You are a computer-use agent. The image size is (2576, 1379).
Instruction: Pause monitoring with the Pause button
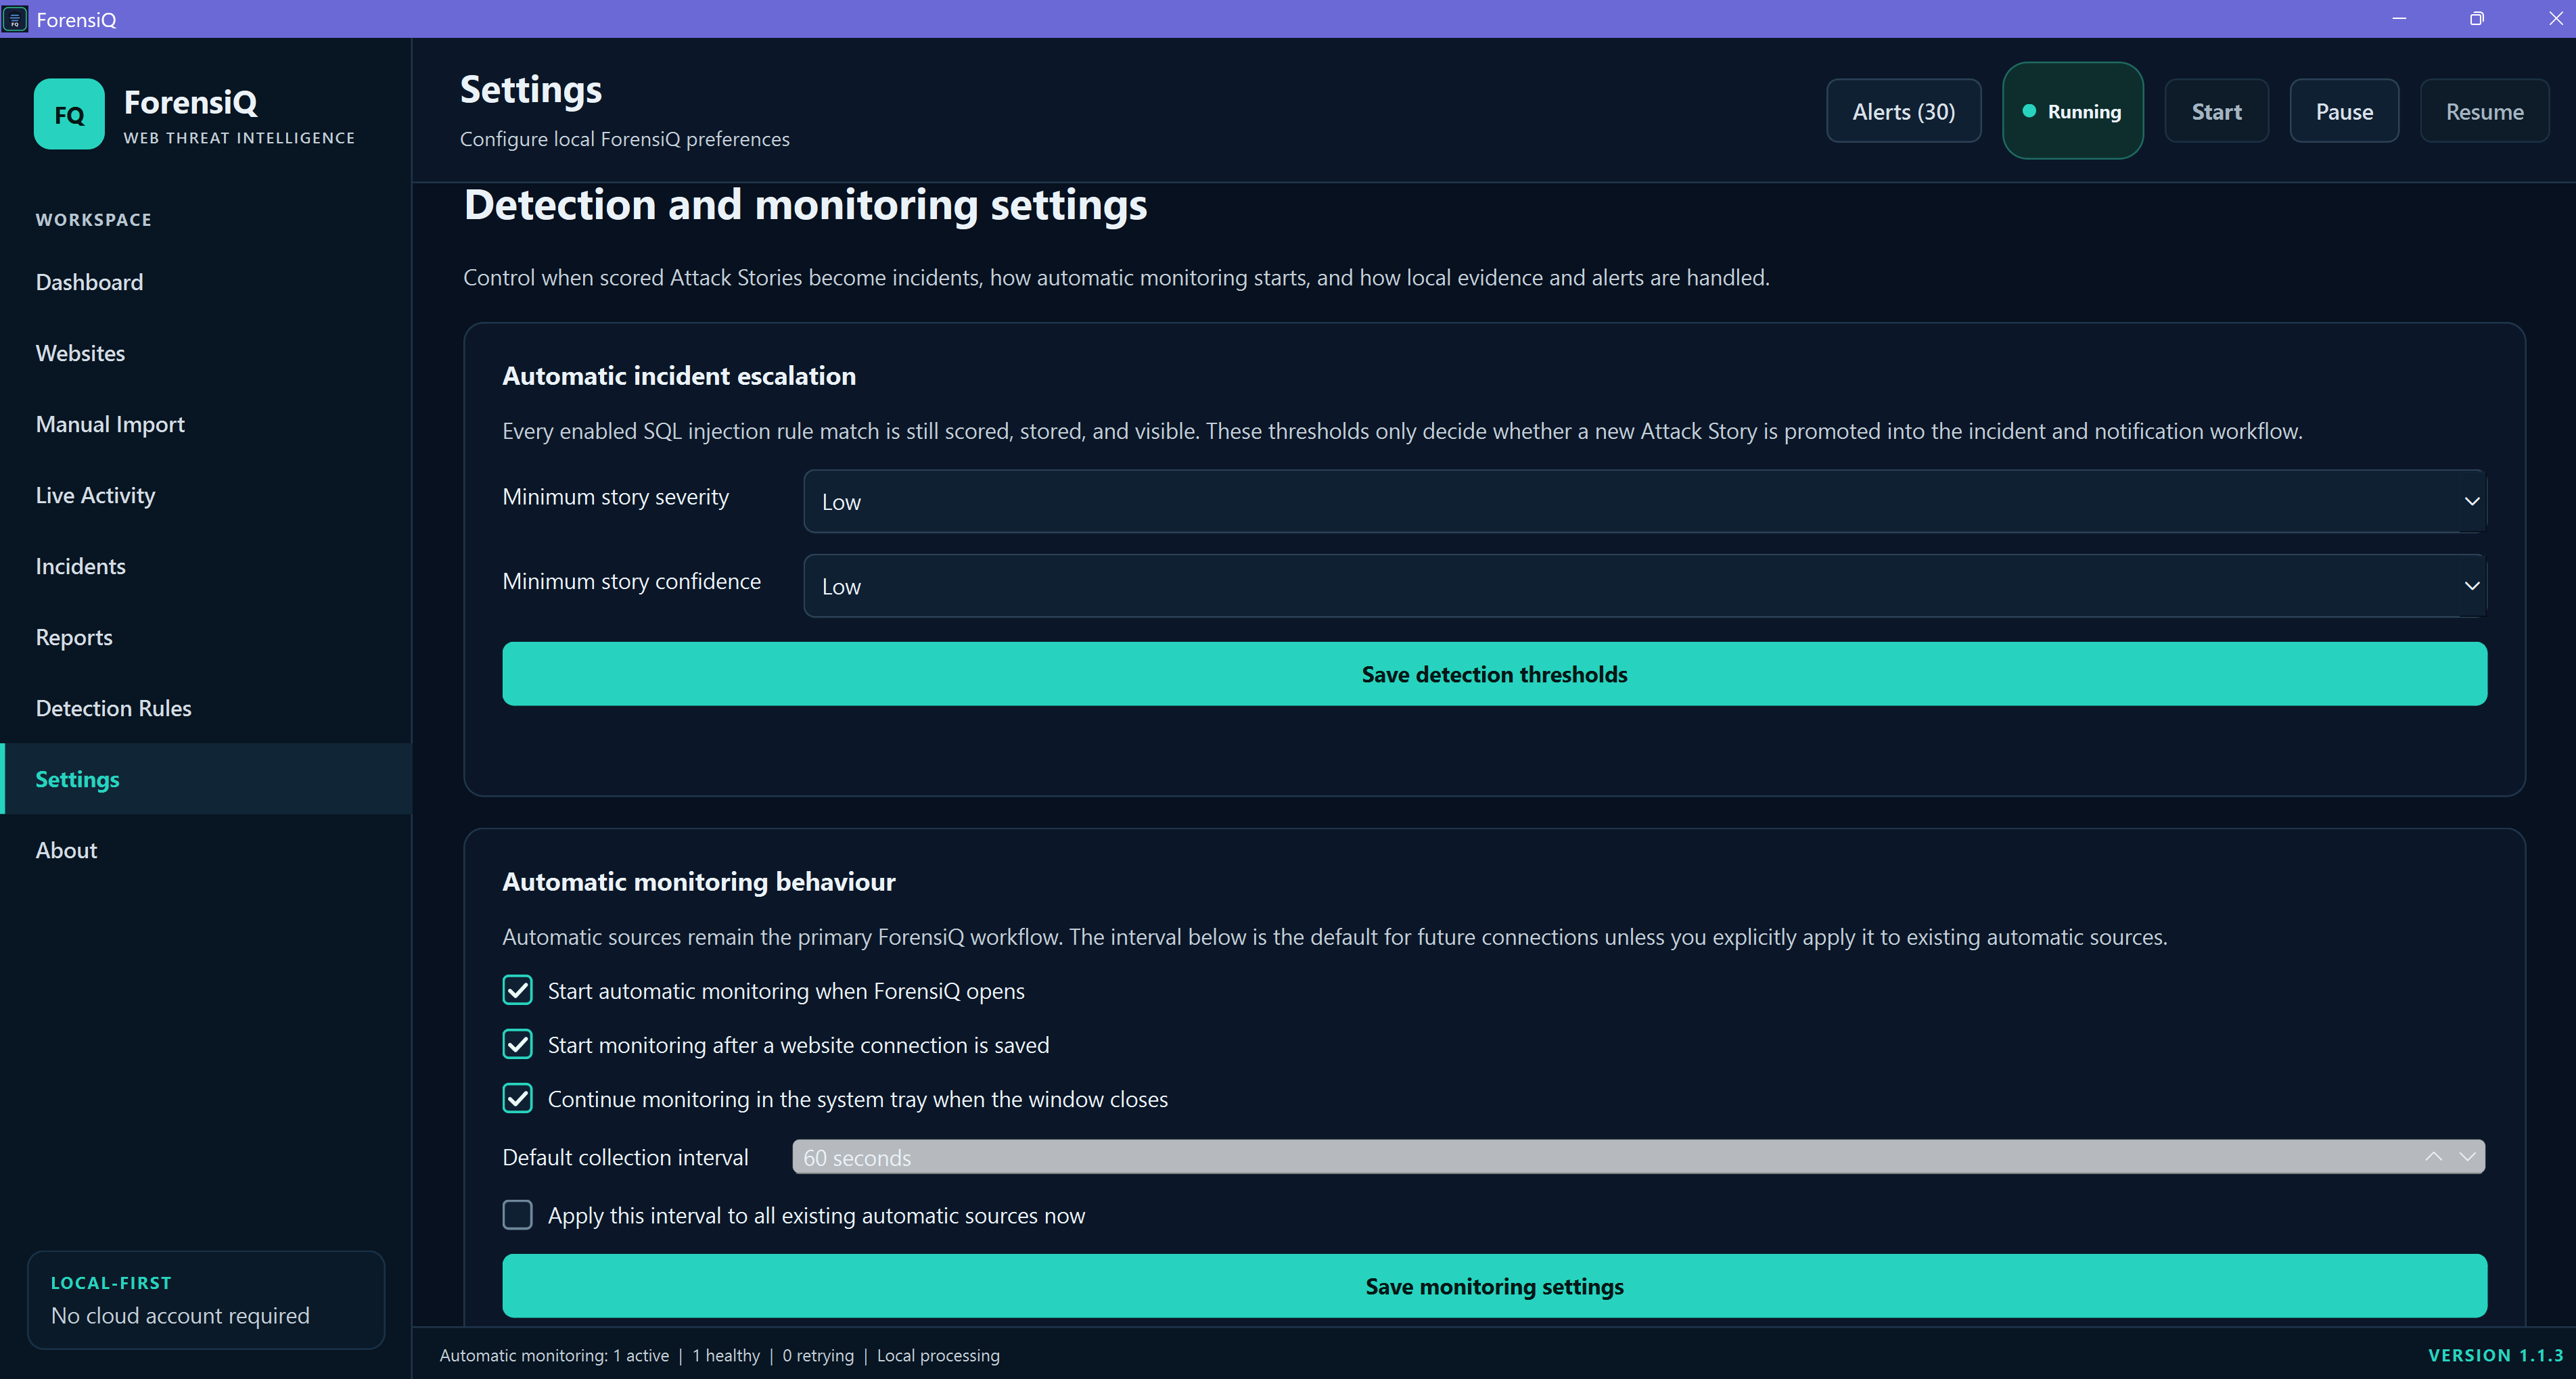coord(2344,111)
